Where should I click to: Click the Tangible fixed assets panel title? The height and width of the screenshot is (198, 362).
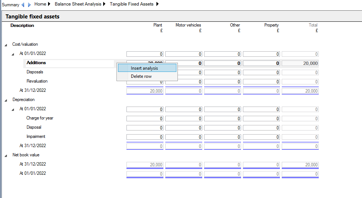[x=33, y=17]
